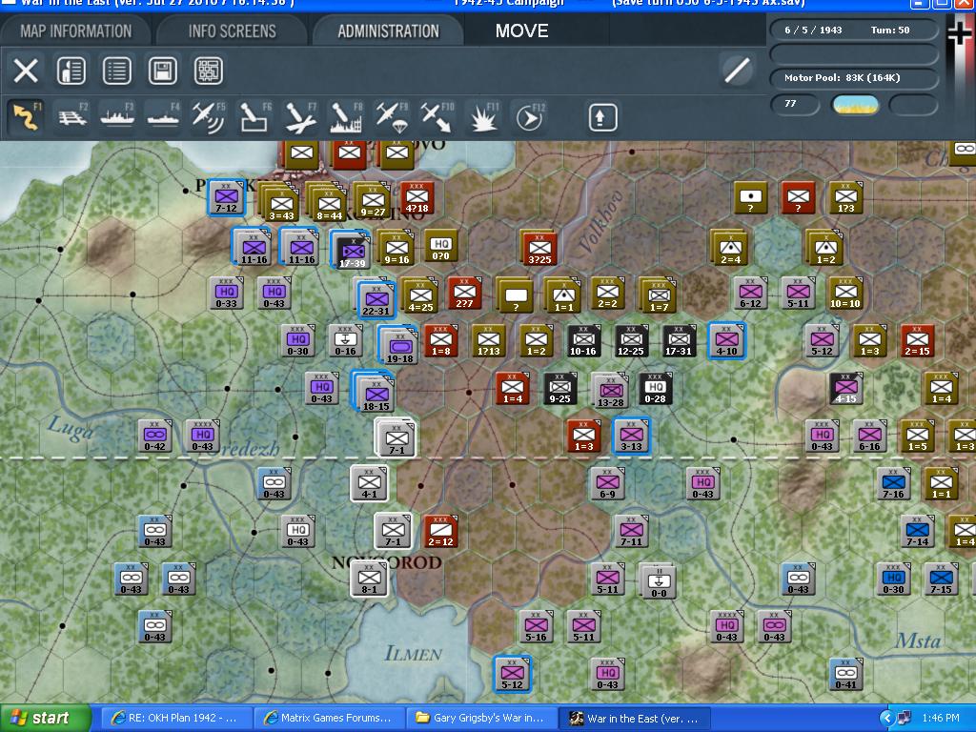976x732 pixels.
Task: Click the floppy disk save game icon
Action: [x=162, y=71]
